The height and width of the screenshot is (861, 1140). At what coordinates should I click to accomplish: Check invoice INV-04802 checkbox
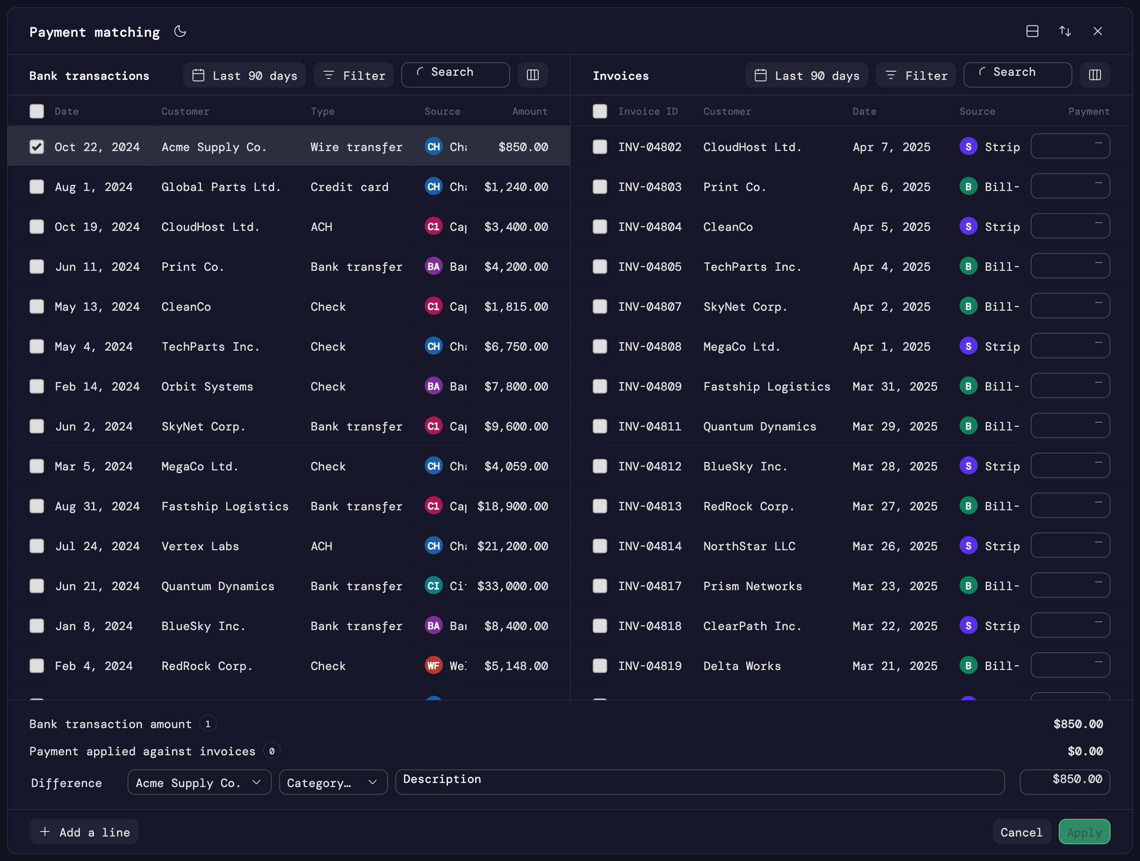[599, 147]
